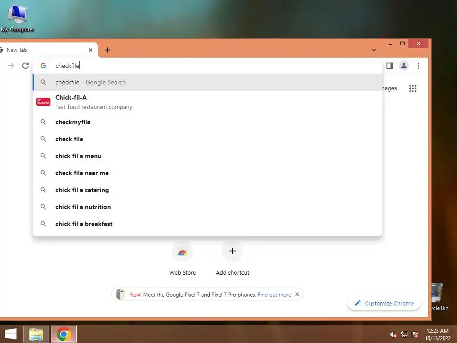The image size is (457, 343).
Task: Choose the 'check file' suggestion
Action: point(208,139)
